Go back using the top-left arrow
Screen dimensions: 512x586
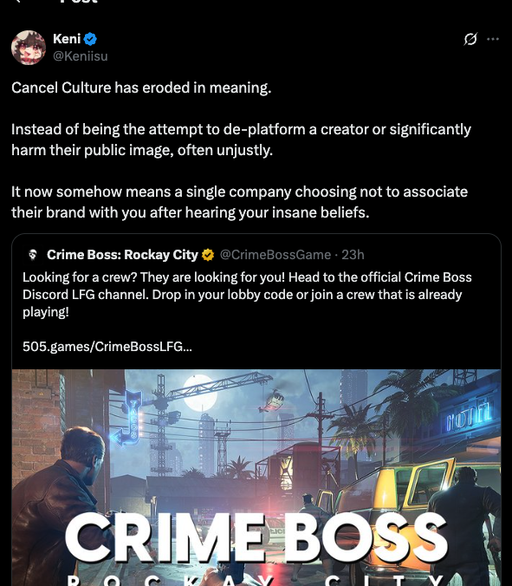point(17,1)
